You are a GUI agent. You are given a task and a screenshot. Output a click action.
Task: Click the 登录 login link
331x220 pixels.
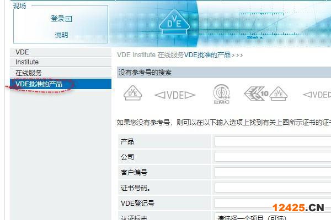tap(58, 19)
